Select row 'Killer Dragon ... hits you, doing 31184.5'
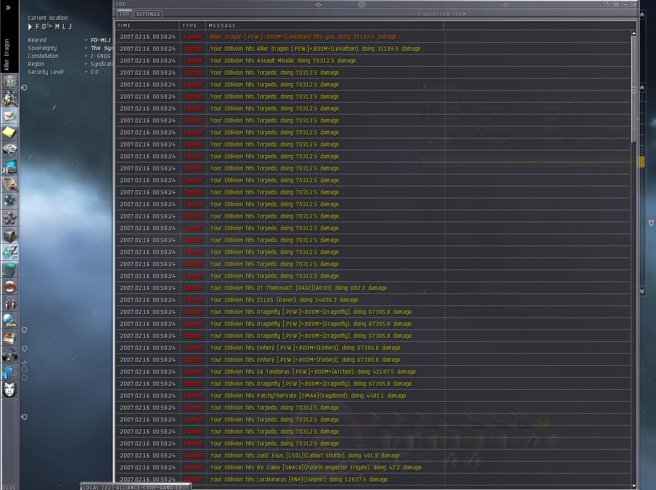656x490 pixels. tap(373, 37)
